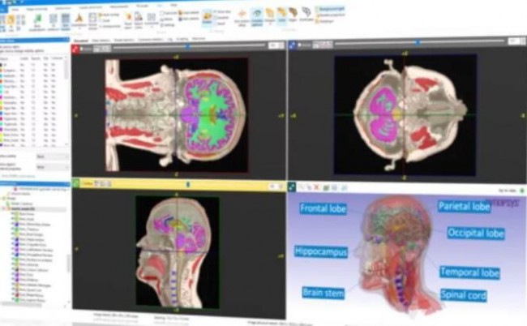Image resolution: width=527 pixels, height=326 pixels.
Task: Click the mask list vertical scrollbar
Action: pos(68,97)
